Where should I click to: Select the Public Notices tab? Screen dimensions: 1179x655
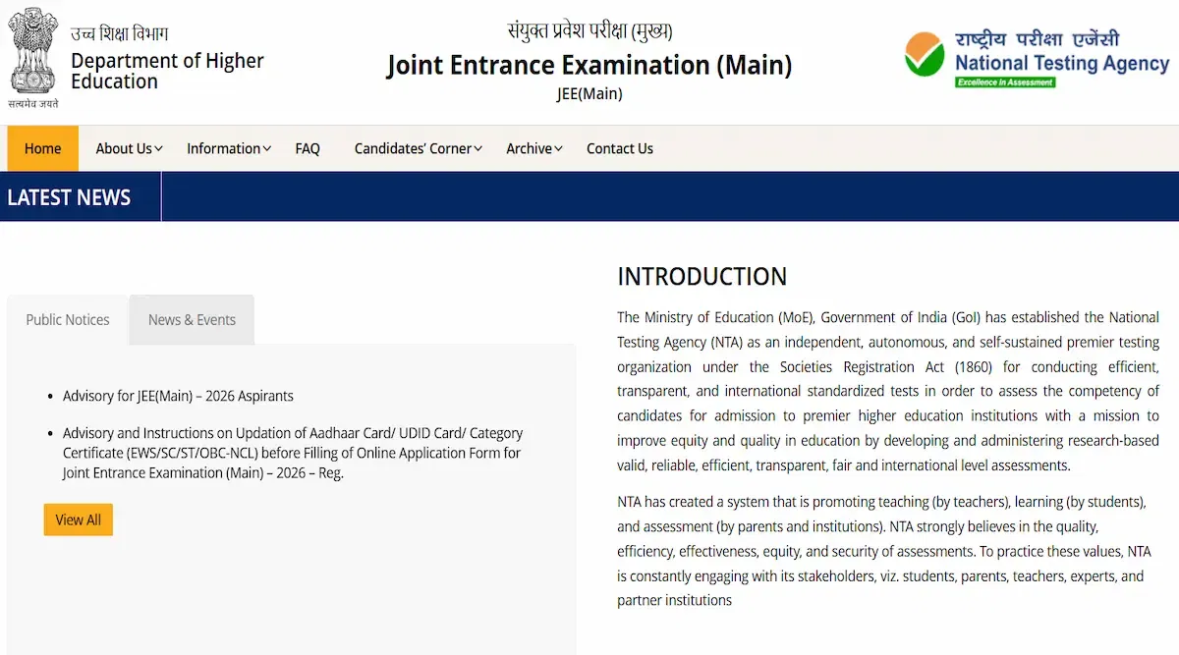[x=68, y=320]
